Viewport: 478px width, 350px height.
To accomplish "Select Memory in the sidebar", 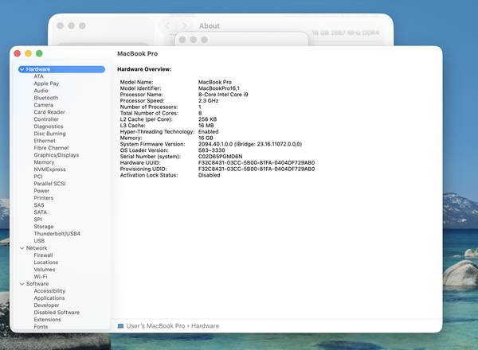I will (44, 162).
